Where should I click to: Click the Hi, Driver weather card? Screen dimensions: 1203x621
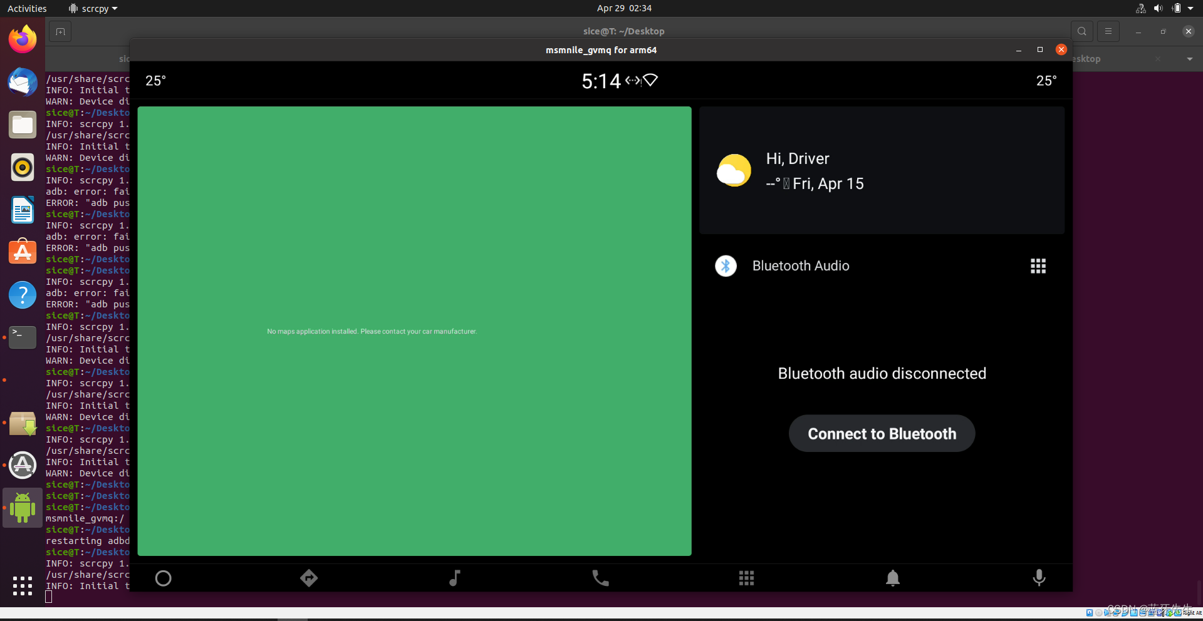(881, 170)
